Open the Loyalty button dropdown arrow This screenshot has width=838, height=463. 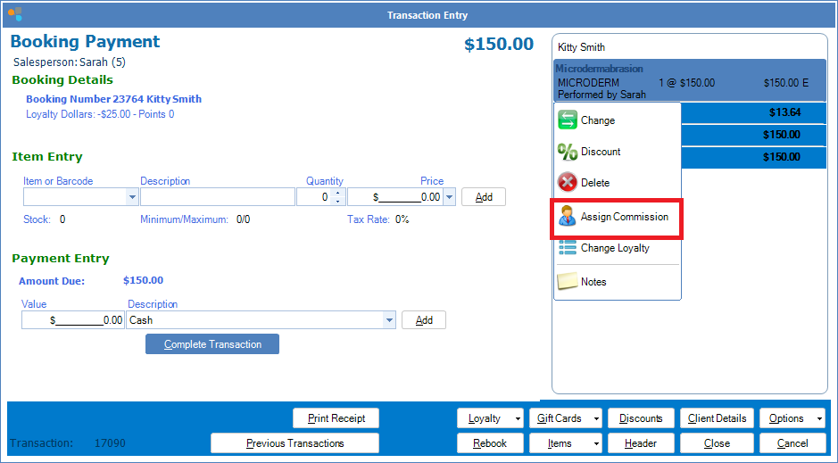pyautogui.click(x=518, y=418)
